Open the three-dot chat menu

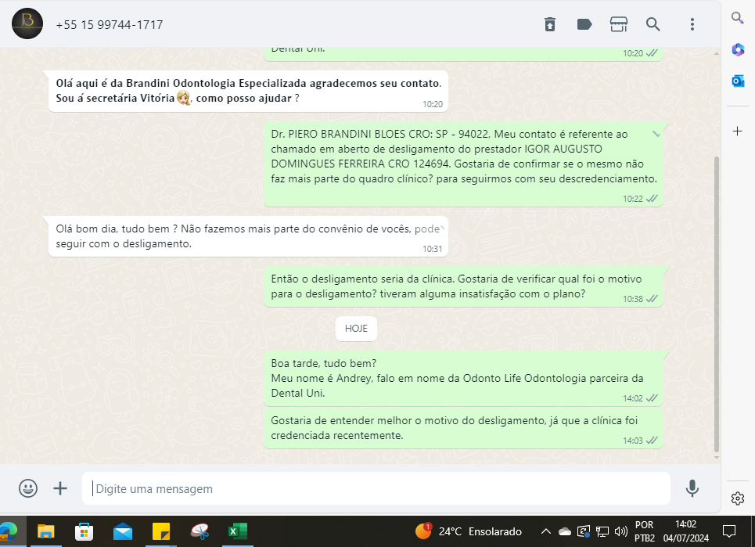coord(692,24)
